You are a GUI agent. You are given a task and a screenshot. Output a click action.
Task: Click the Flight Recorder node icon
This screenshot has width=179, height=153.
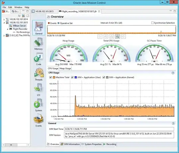pos(11,29)
